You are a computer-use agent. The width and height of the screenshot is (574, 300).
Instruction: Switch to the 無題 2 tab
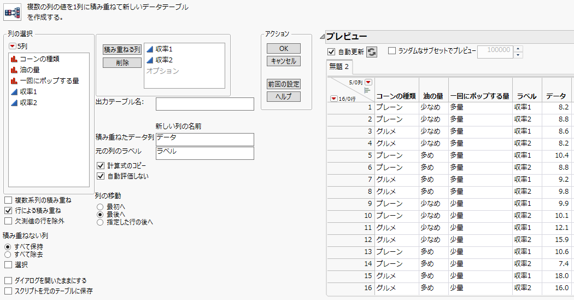point(339,67)
